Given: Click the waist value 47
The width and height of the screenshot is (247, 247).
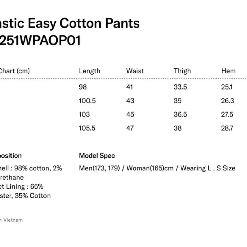Looking at the screenshot, I should [130, 128].
